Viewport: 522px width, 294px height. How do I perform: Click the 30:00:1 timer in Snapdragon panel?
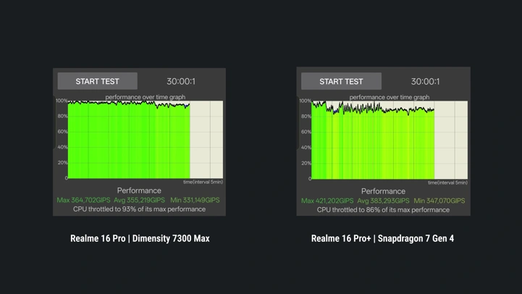pyautogui.click(x=425, y=82)
